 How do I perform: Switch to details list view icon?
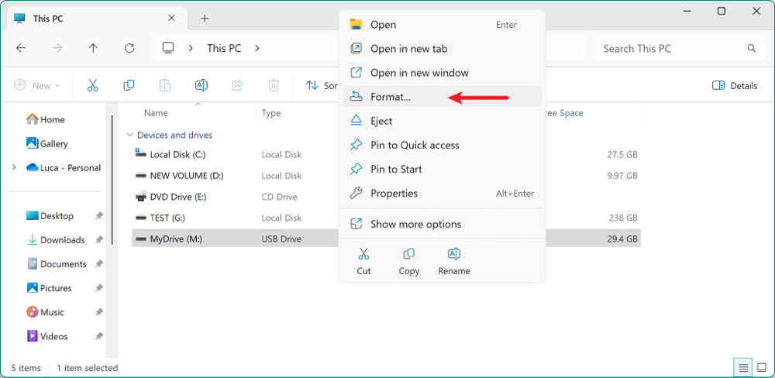click(743, 368)
